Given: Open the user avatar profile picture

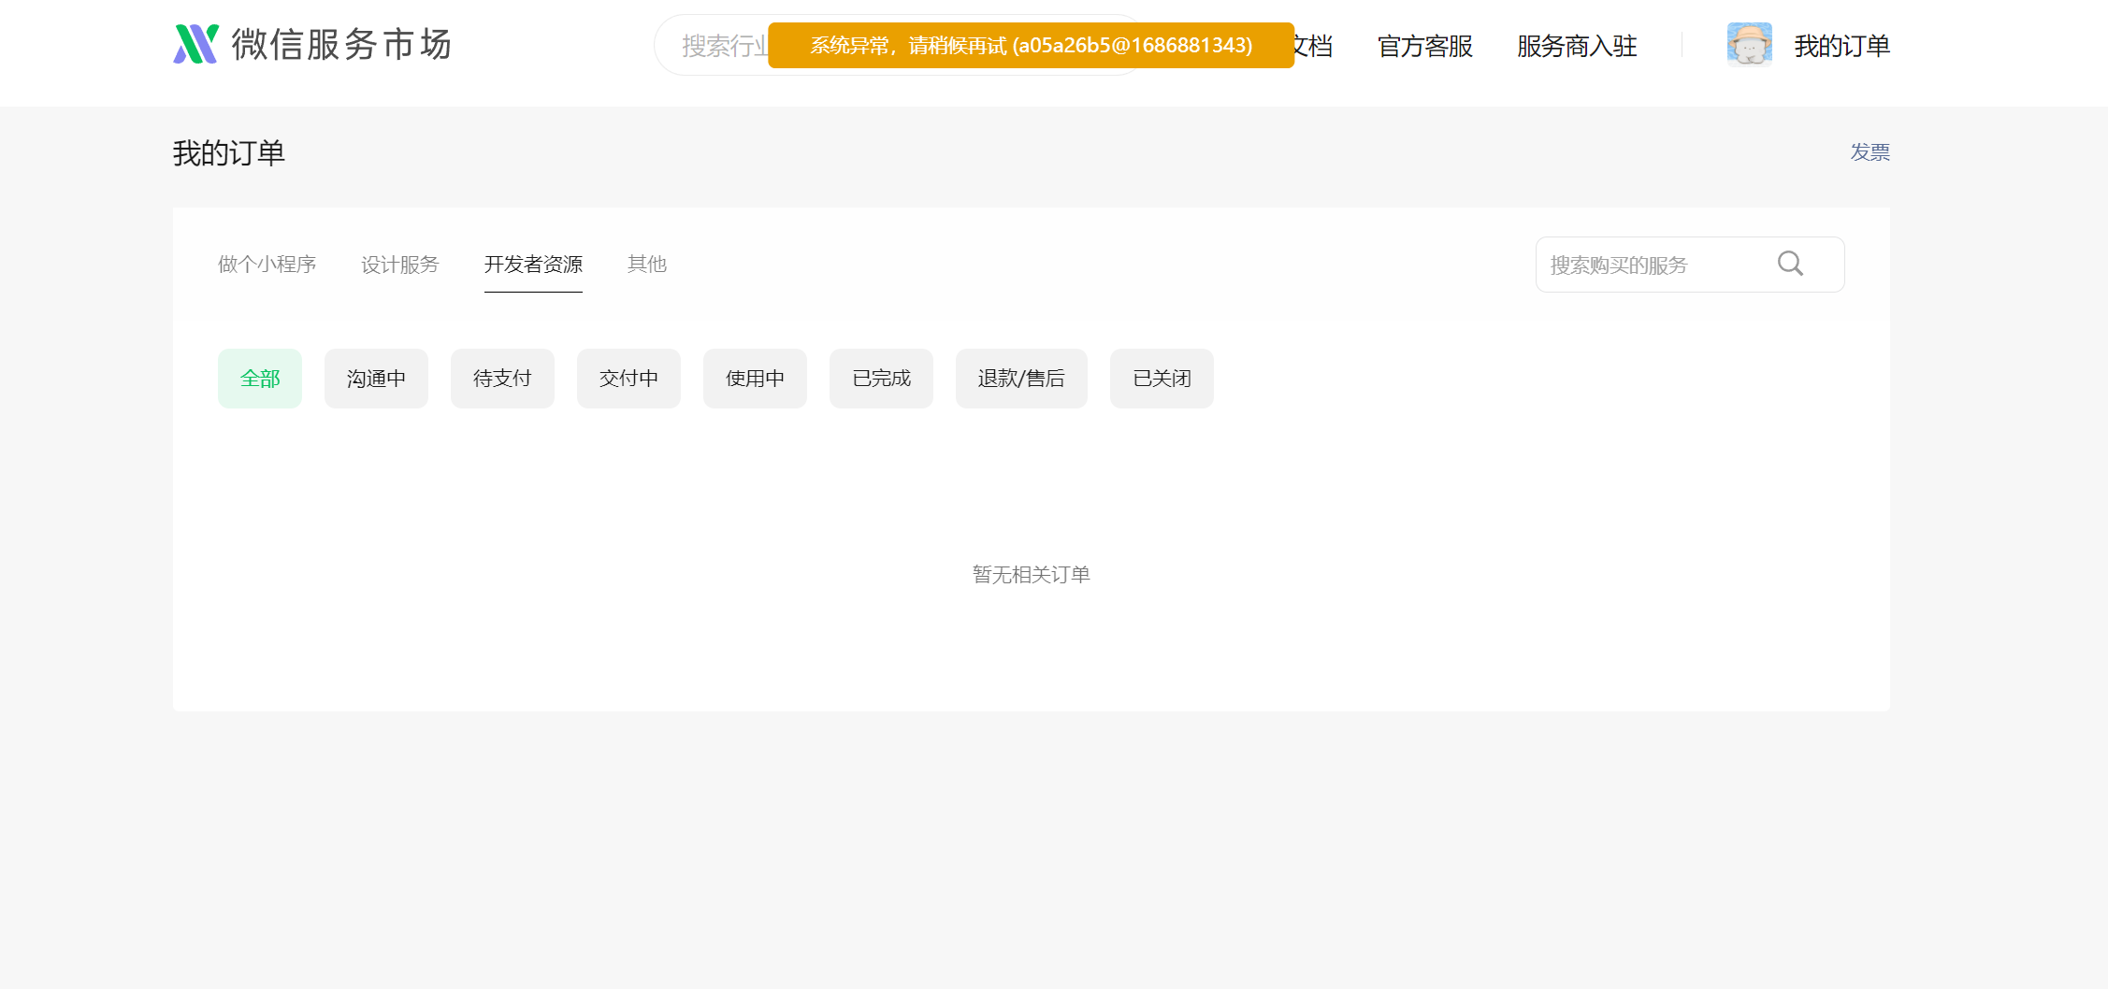Looking at the screenshot, I should 1749,45.
